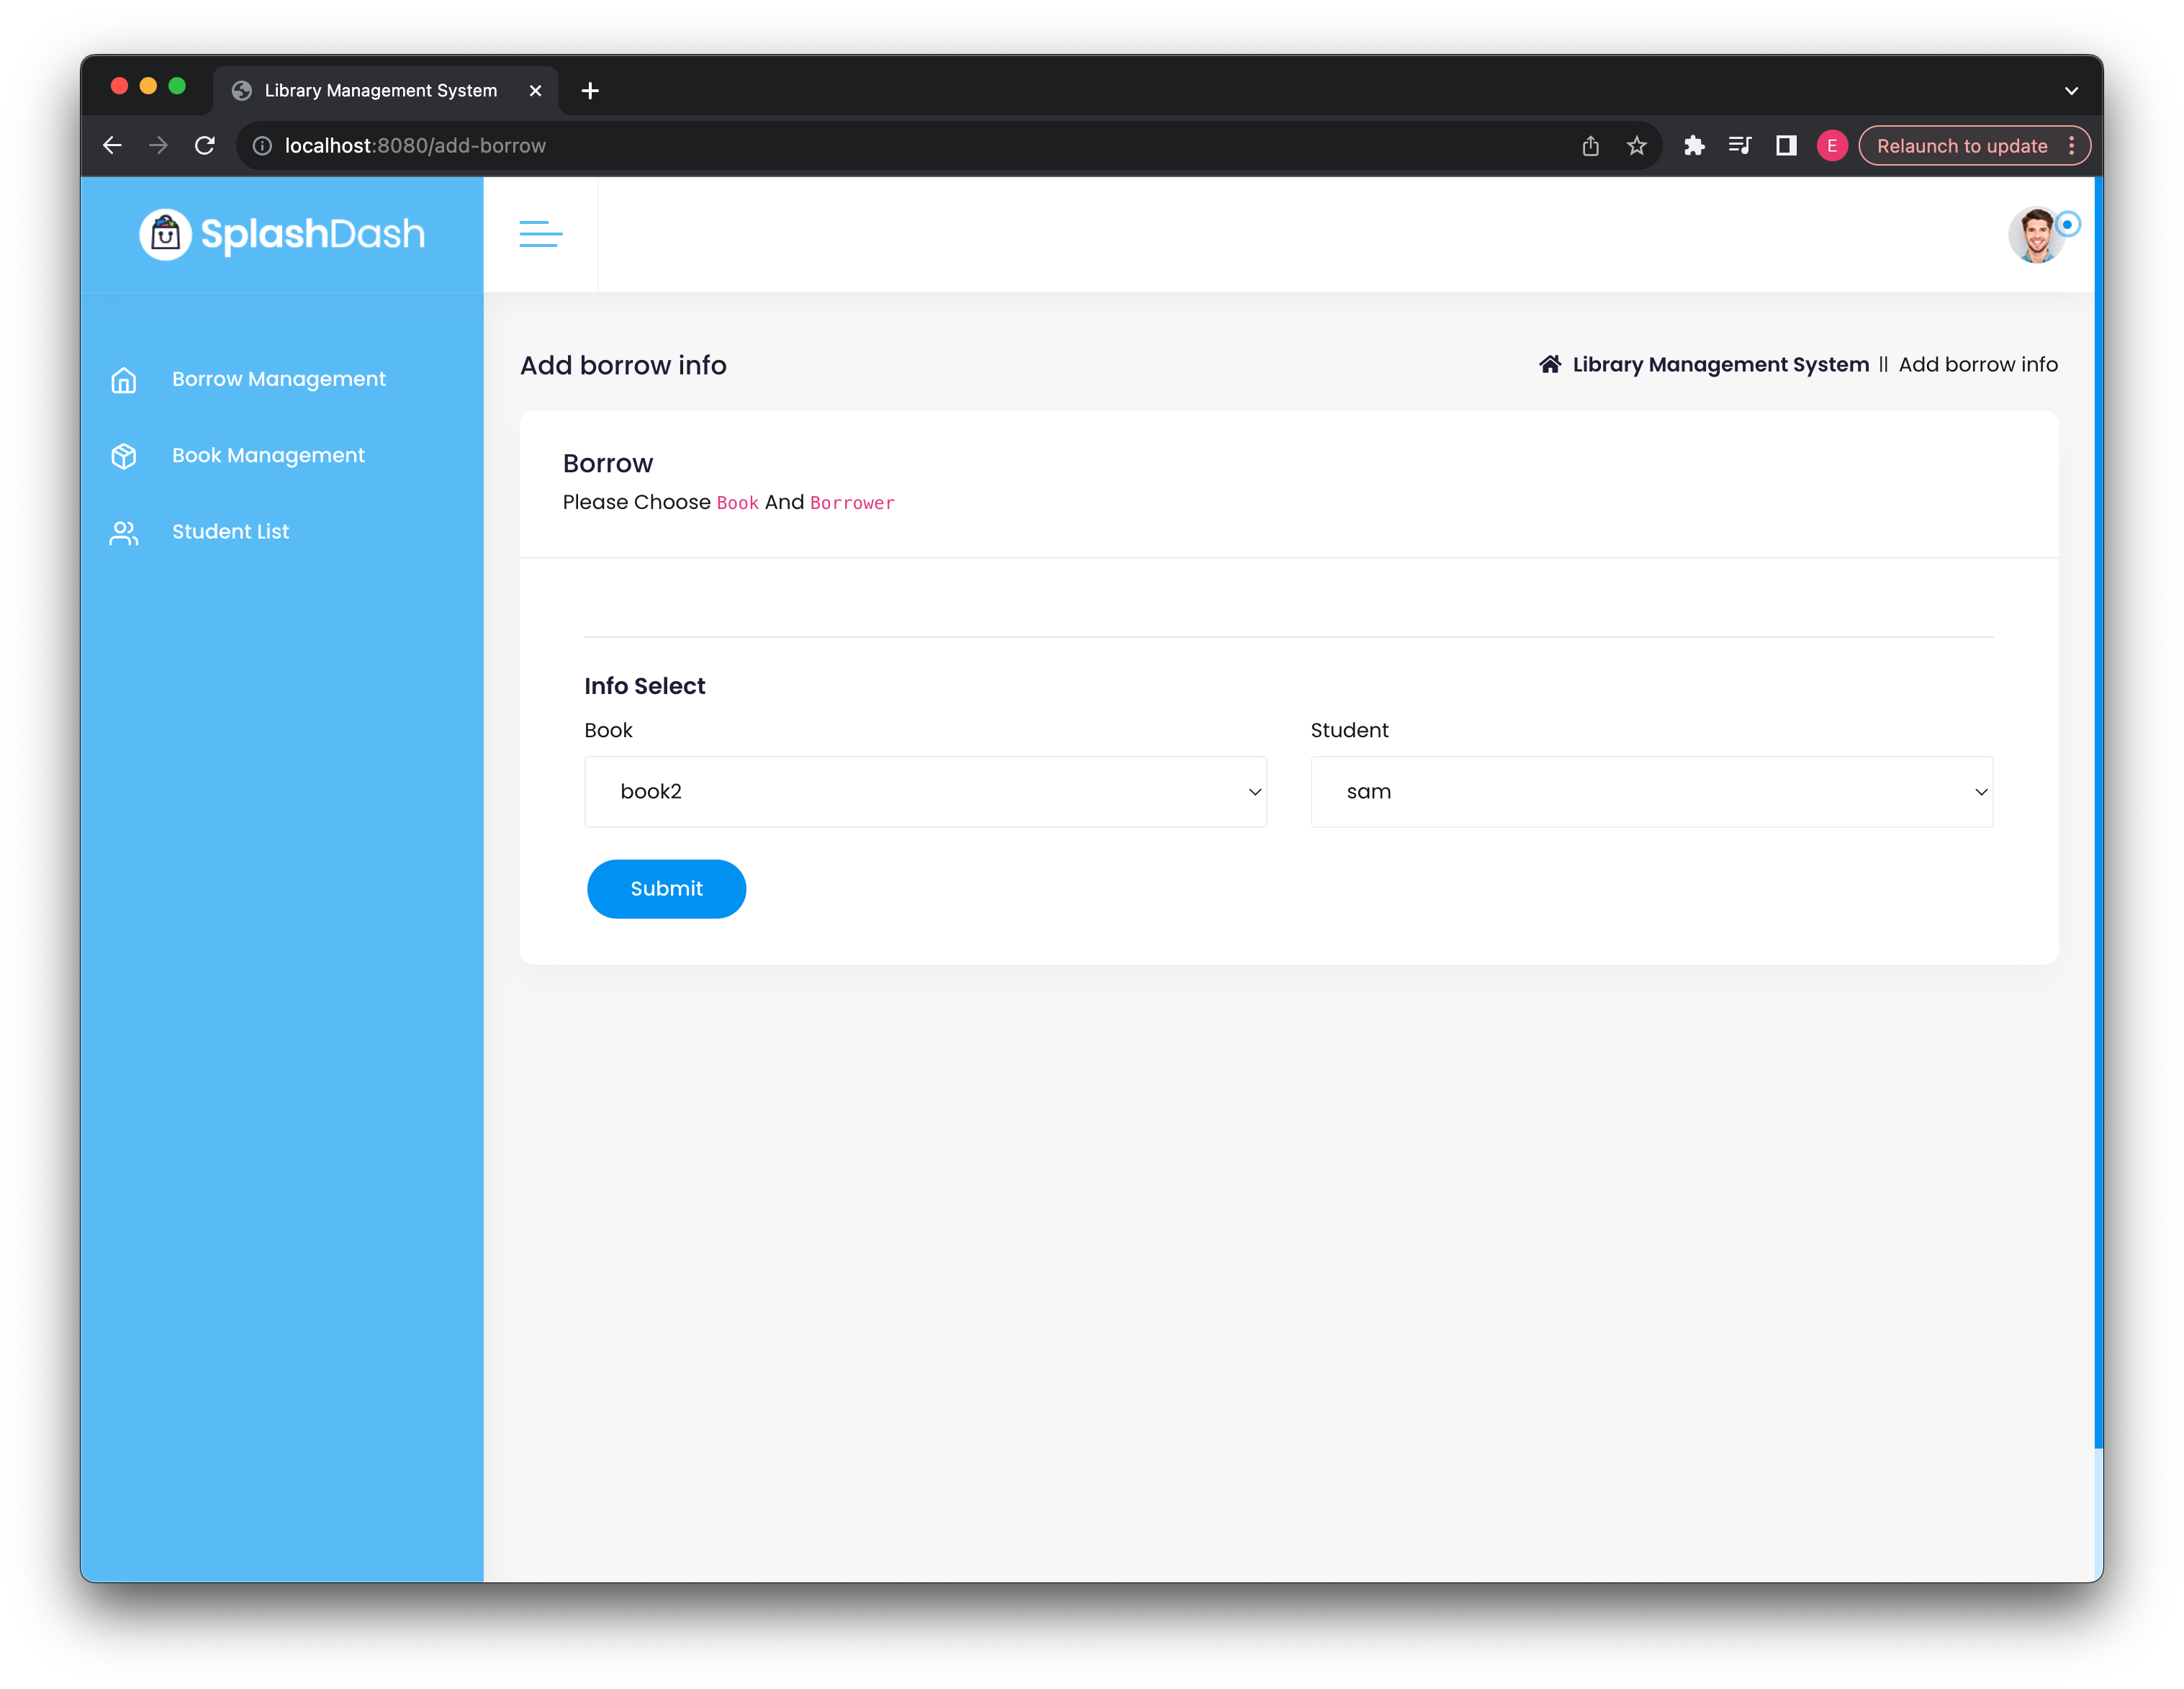The image size is (2184, 1689).
Task: Open Student List in sidebar
Action: (230, 532)
